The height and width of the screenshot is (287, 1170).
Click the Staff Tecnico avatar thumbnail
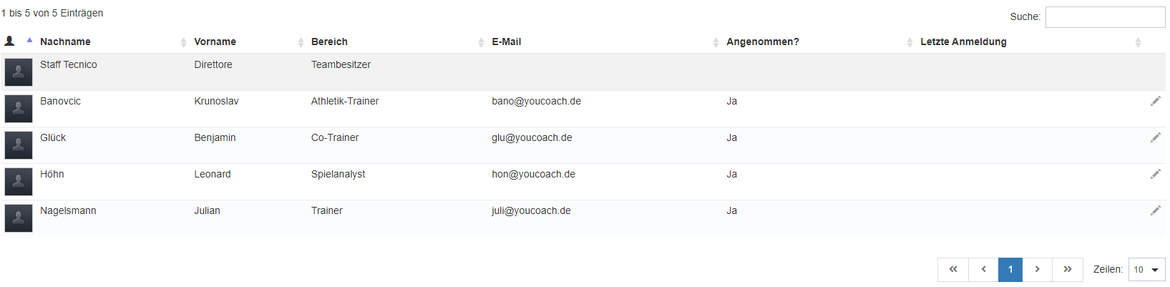[x=19, y=72]
